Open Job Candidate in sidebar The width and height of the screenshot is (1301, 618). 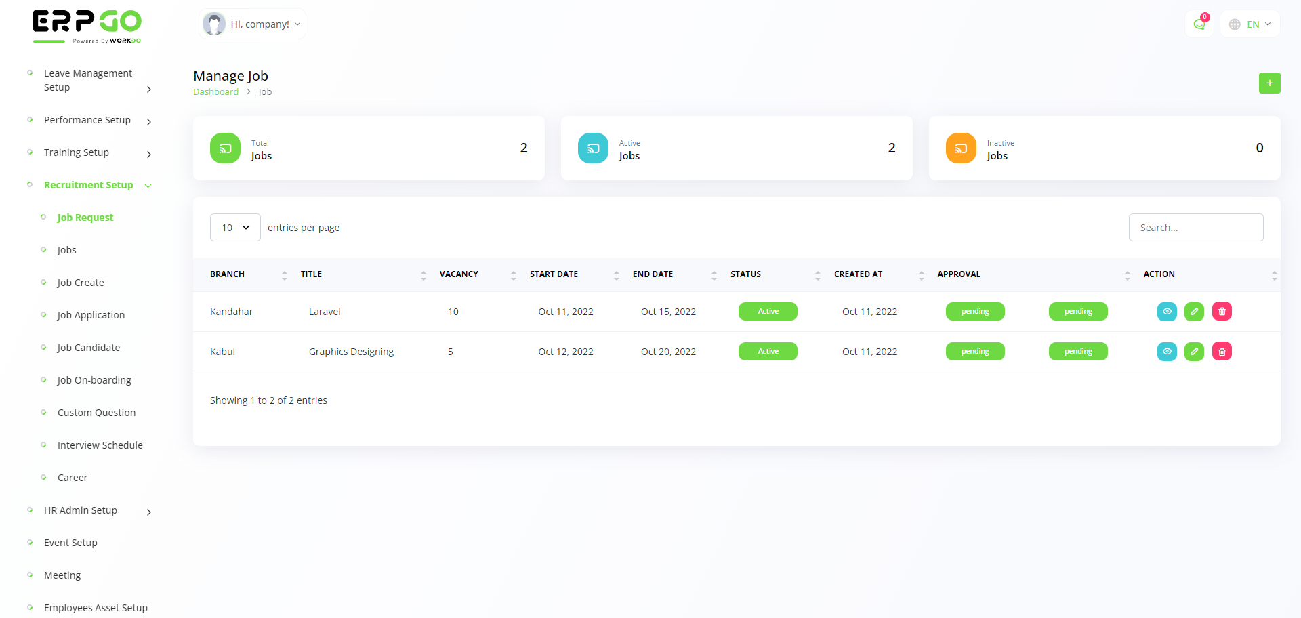point(89,348)
